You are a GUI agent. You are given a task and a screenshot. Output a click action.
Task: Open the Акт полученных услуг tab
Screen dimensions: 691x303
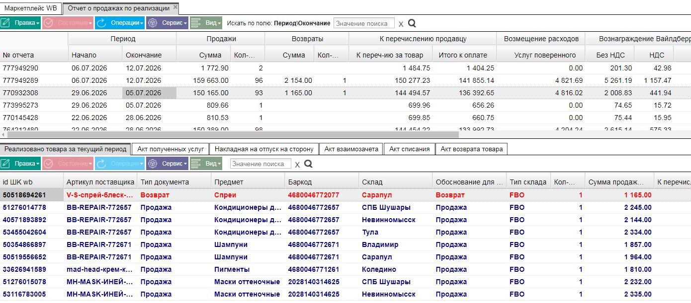click(171, 149)
